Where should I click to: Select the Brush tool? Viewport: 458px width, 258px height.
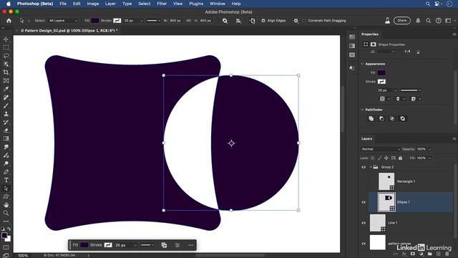[6, 105]
